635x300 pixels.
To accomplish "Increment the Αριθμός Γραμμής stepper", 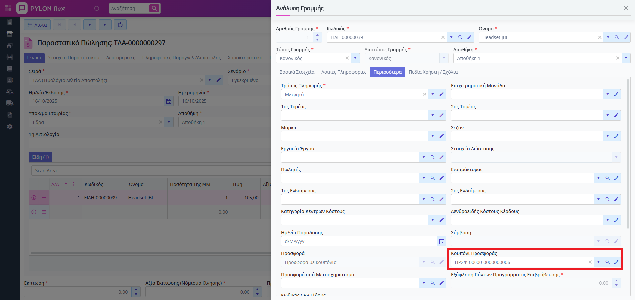I will 317,35.
